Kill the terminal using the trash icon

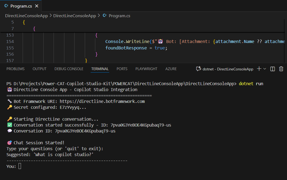(281, 69)
